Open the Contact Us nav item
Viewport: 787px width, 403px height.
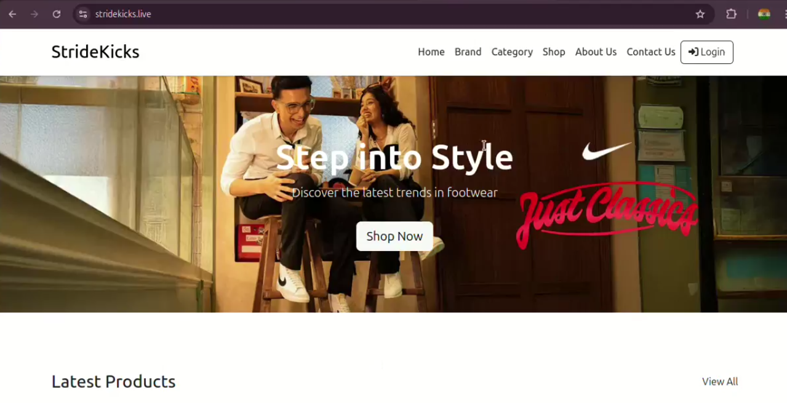click(651, 52)
